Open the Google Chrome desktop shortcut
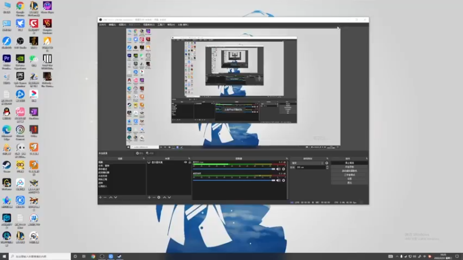This screenshot has height=260, width=463. tap(20, 8)
